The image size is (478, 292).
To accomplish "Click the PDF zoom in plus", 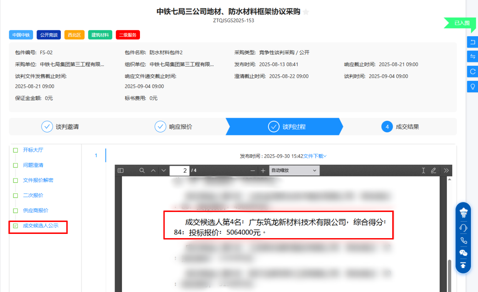I will pos(263,170).
